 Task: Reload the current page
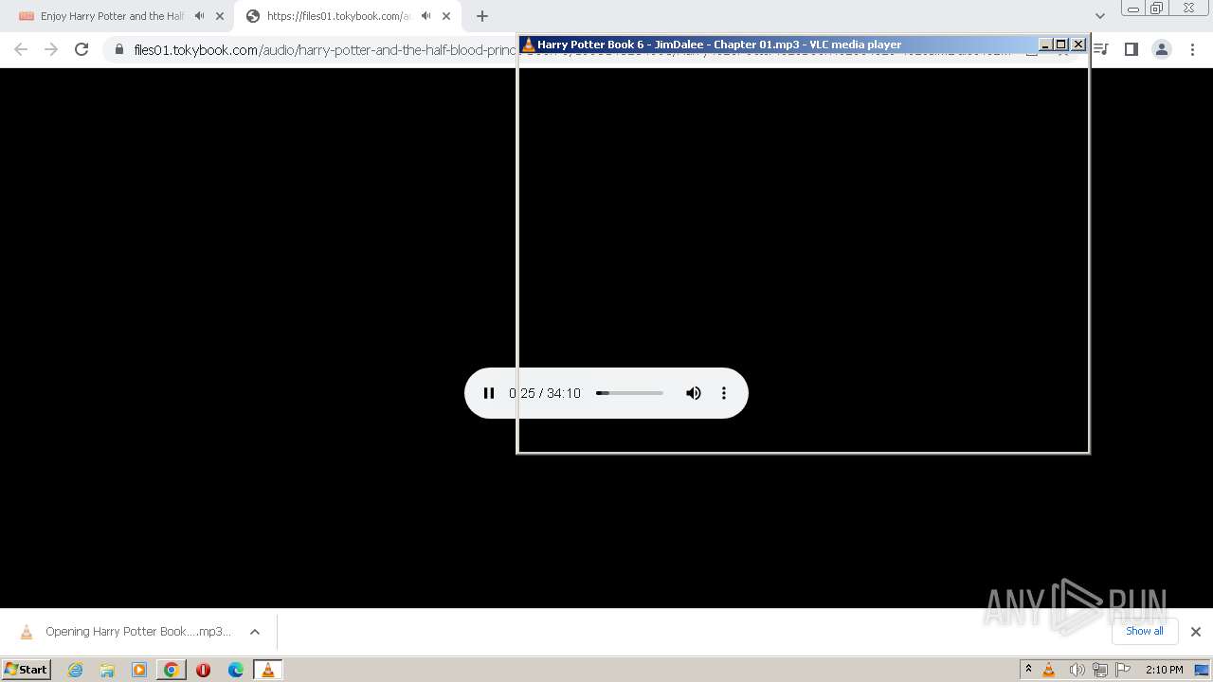(81, 49)
